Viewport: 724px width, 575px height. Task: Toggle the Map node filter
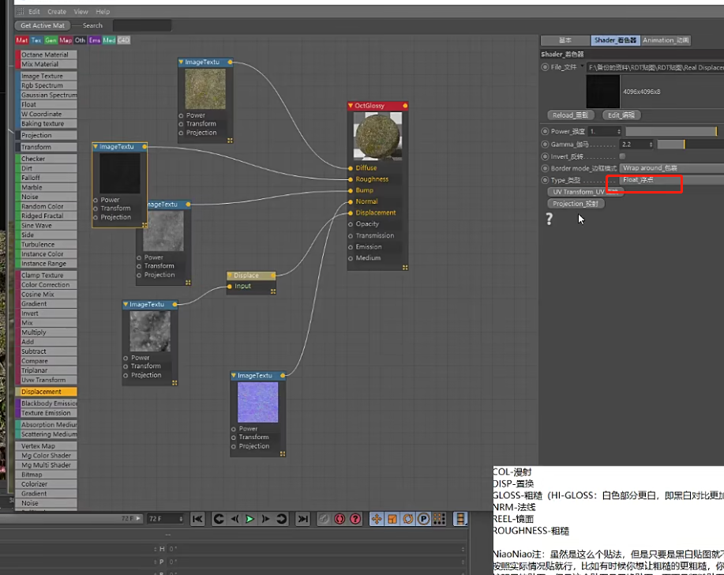click(x=66, y=40)
